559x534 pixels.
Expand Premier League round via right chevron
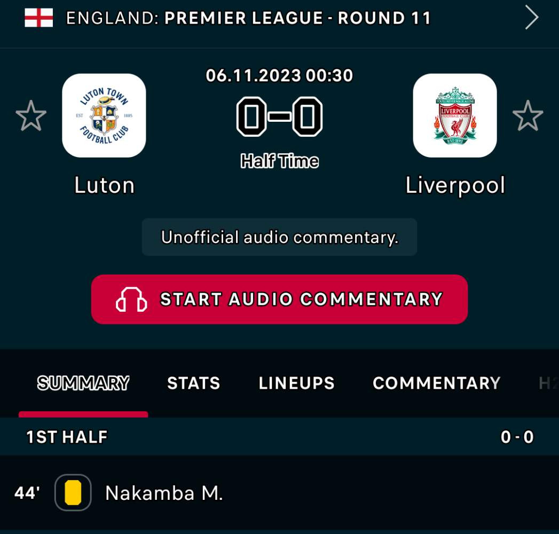pyautogui.click(x=531, y=18)
